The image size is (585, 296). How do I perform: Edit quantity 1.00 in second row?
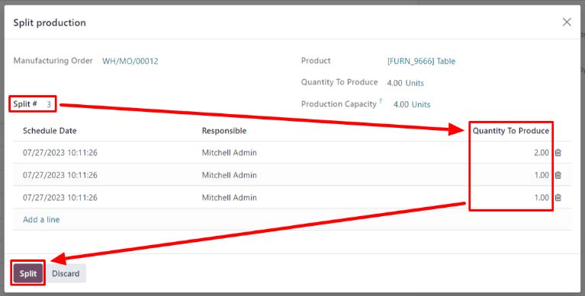[542, 175]
